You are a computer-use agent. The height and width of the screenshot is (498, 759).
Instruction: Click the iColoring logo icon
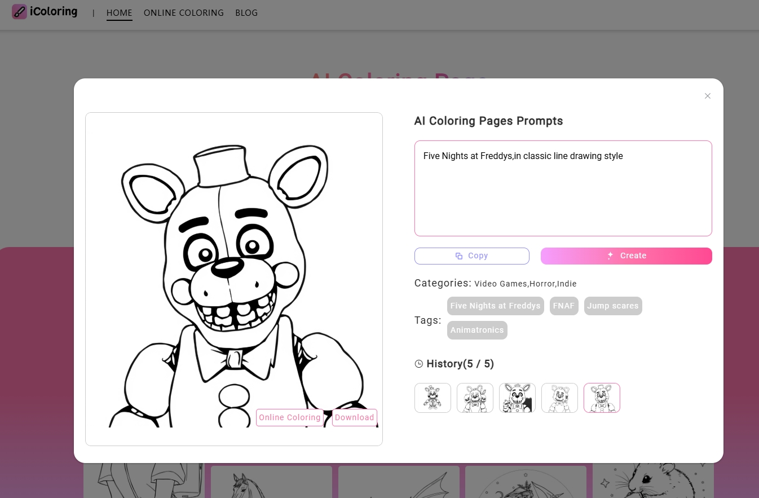click(x=19, y=12)
